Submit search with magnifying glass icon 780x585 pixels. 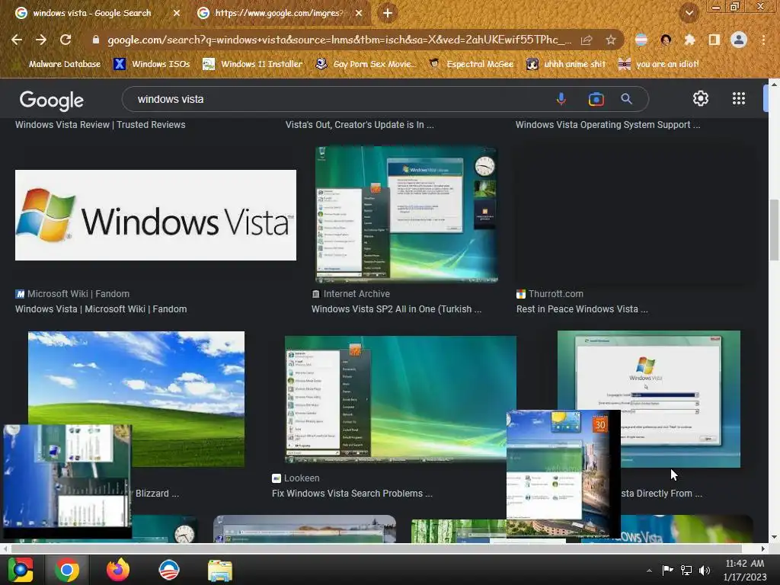coord(626,99)
